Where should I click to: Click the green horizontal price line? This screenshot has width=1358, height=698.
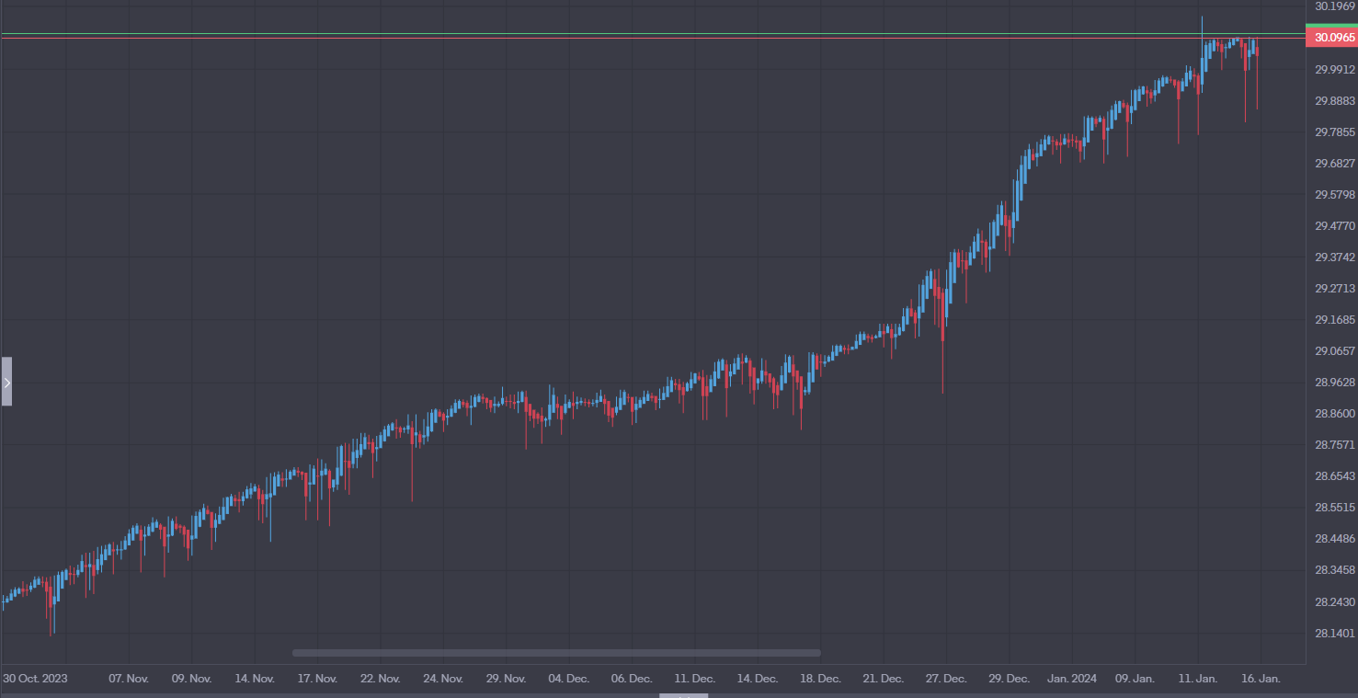644,34
